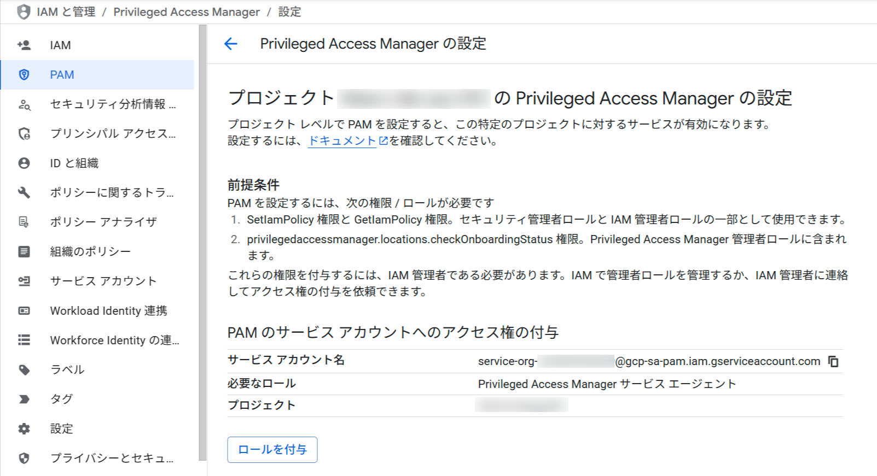Screen dimensions: 877x476
Task: Click the settings gear icon in sidebar
Action: [24, 428]
